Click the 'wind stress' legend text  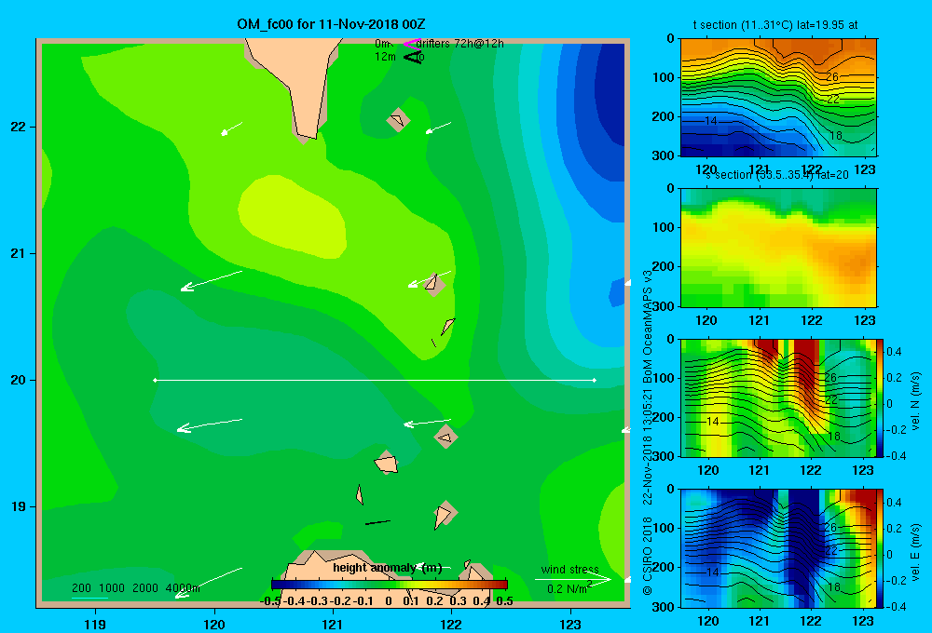(569, 569)
